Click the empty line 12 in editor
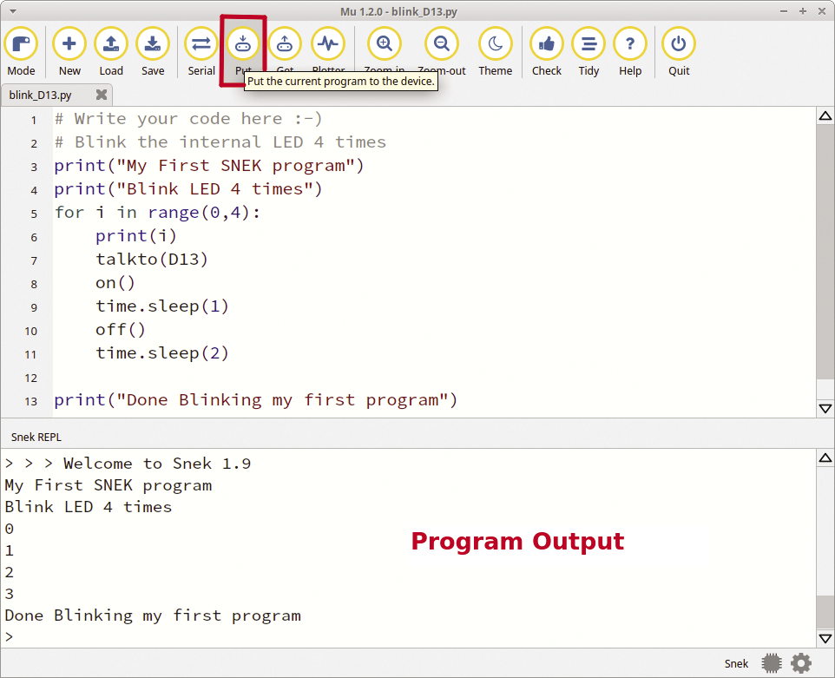835x678 pixels. pos(434,377)
